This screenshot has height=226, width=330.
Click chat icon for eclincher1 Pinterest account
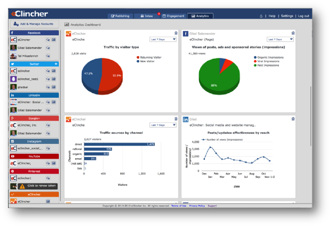(x=48, y=178)
